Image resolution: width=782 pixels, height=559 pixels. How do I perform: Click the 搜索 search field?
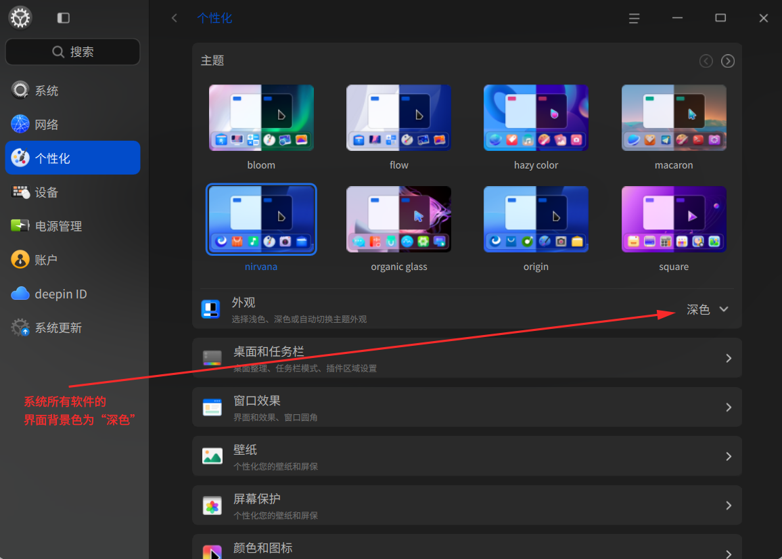(x=73, y=52)
